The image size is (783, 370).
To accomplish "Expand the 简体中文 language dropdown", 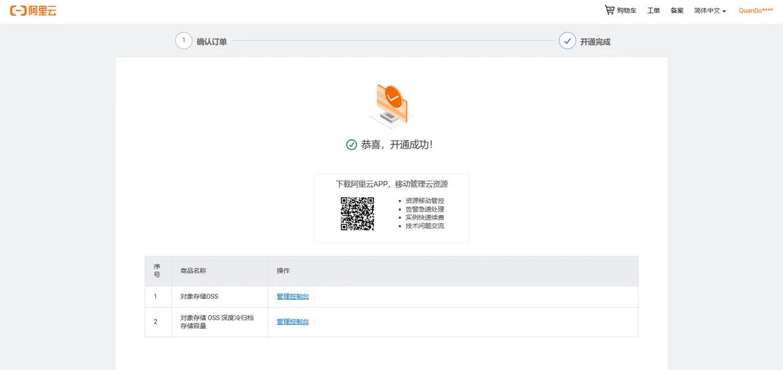I will click(x=710, y=11).
